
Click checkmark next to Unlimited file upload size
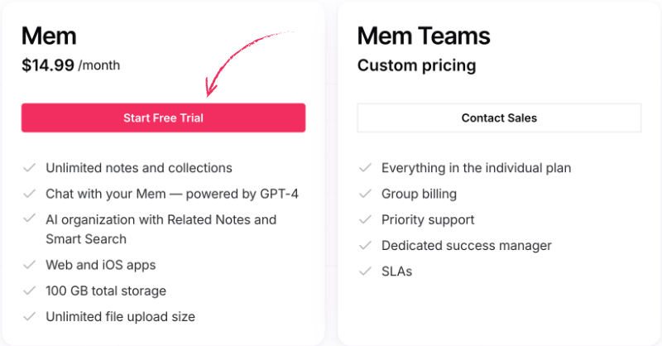[x=29, y=316]
